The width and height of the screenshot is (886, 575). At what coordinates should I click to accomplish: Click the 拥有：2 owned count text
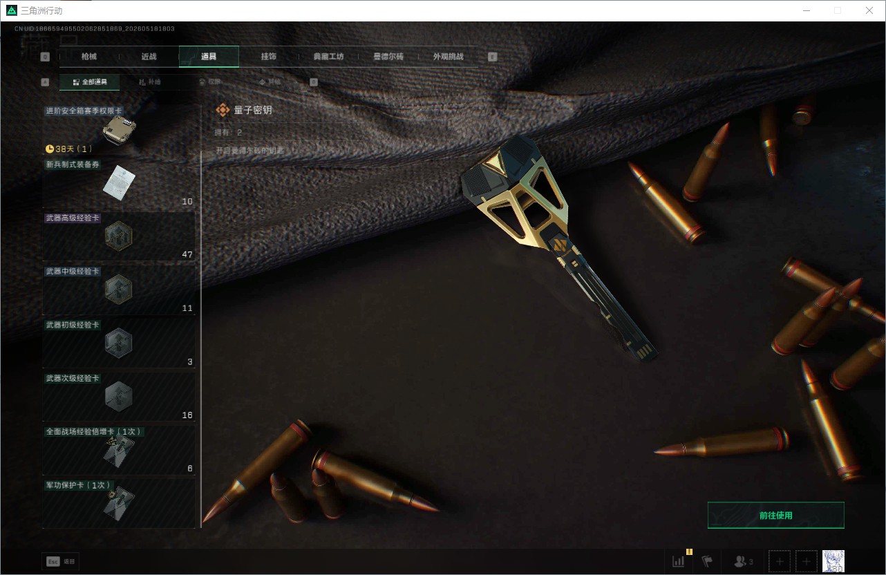[x=229, y=132]
